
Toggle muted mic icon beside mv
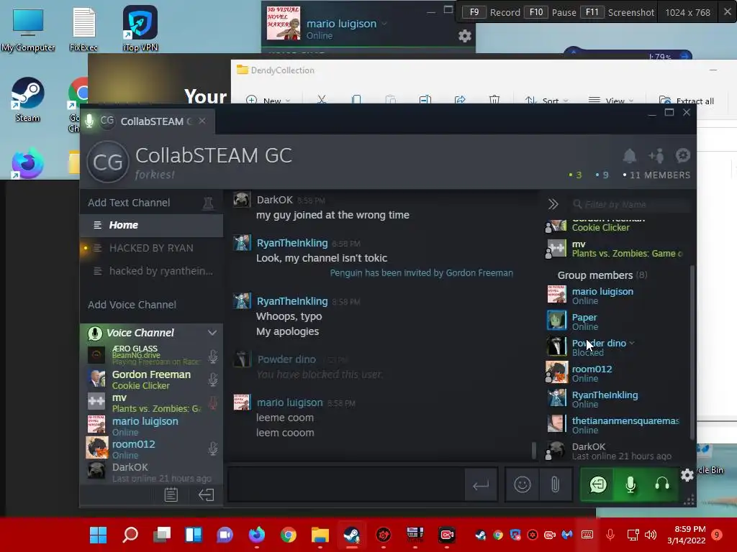pos(213,402)
